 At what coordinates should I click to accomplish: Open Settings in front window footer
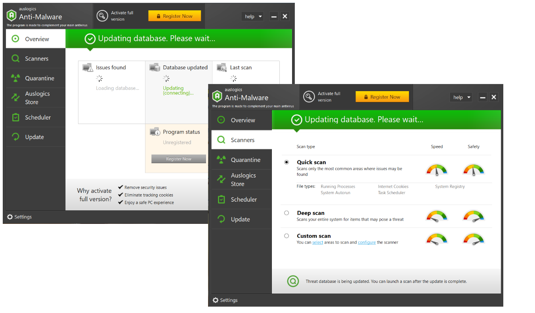pos(225,300)
